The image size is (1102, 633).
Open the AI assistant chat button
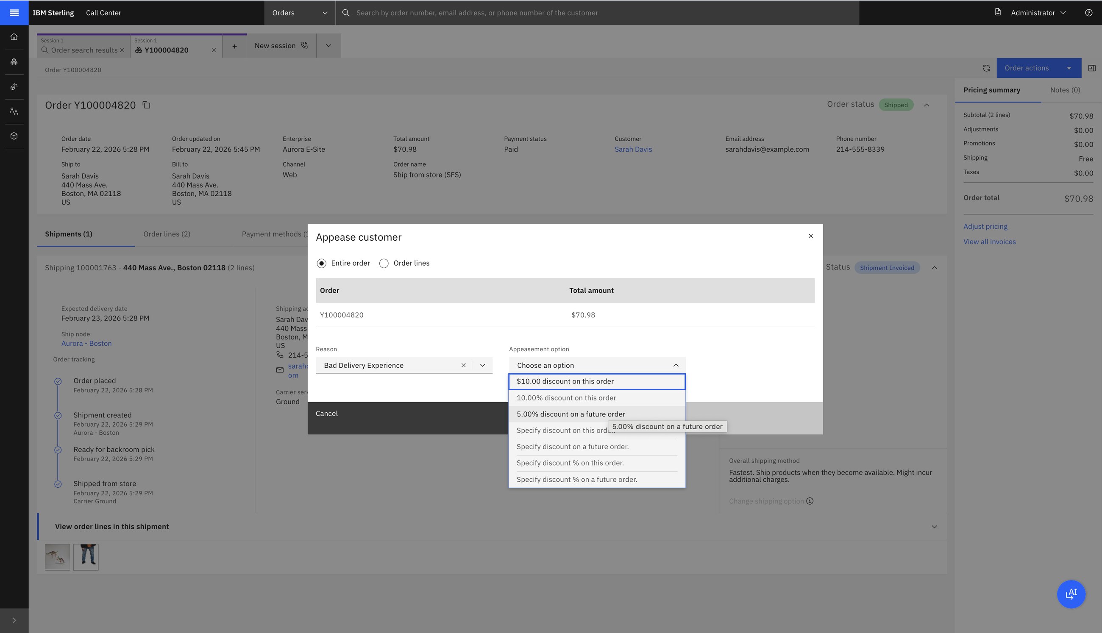(1071, 594)
